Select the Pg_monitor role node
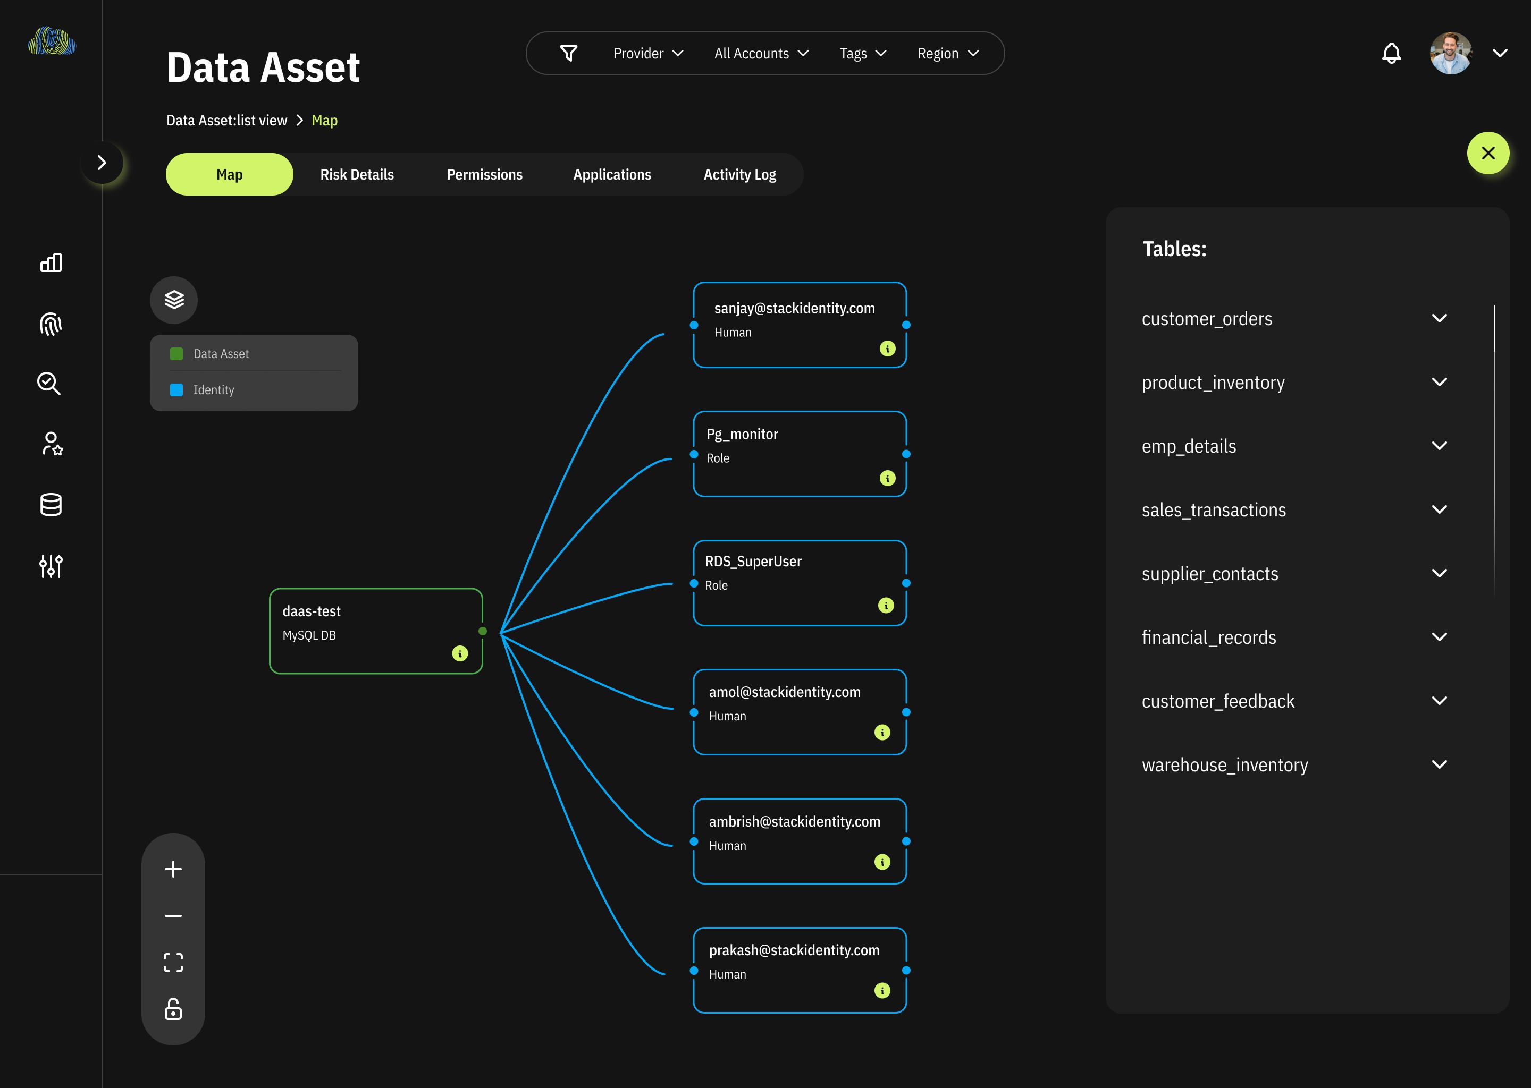 click(x=800, y=454)
